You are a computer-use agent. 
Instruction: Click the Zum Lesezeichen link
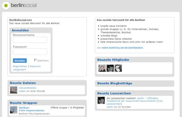(161, 101)
